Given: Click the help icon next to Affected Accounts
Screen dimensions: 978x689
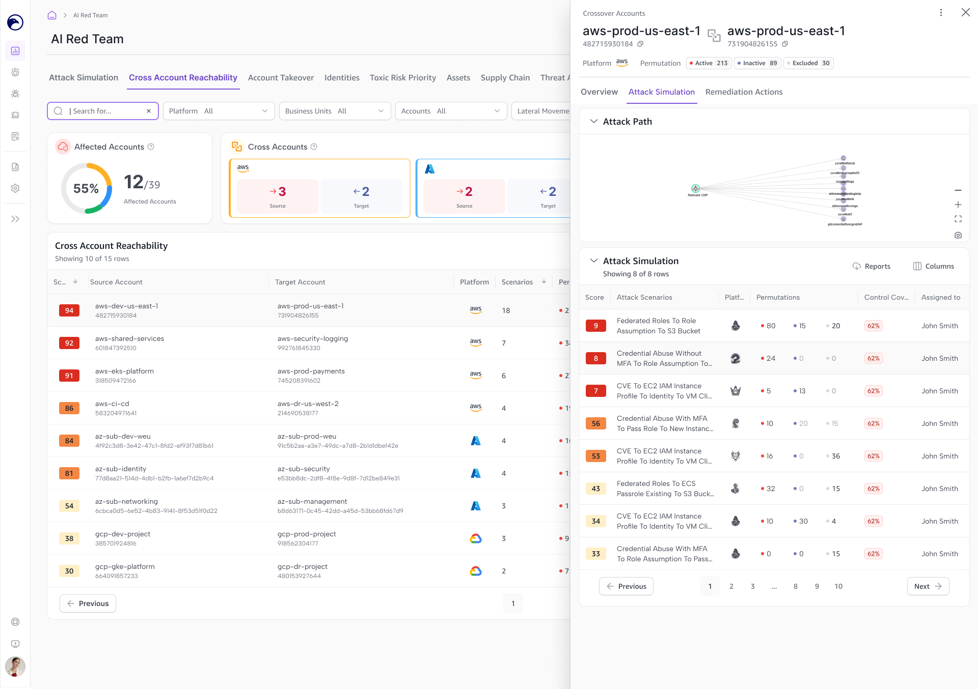Looking at the screenshot, I should (x=151, y=147).
